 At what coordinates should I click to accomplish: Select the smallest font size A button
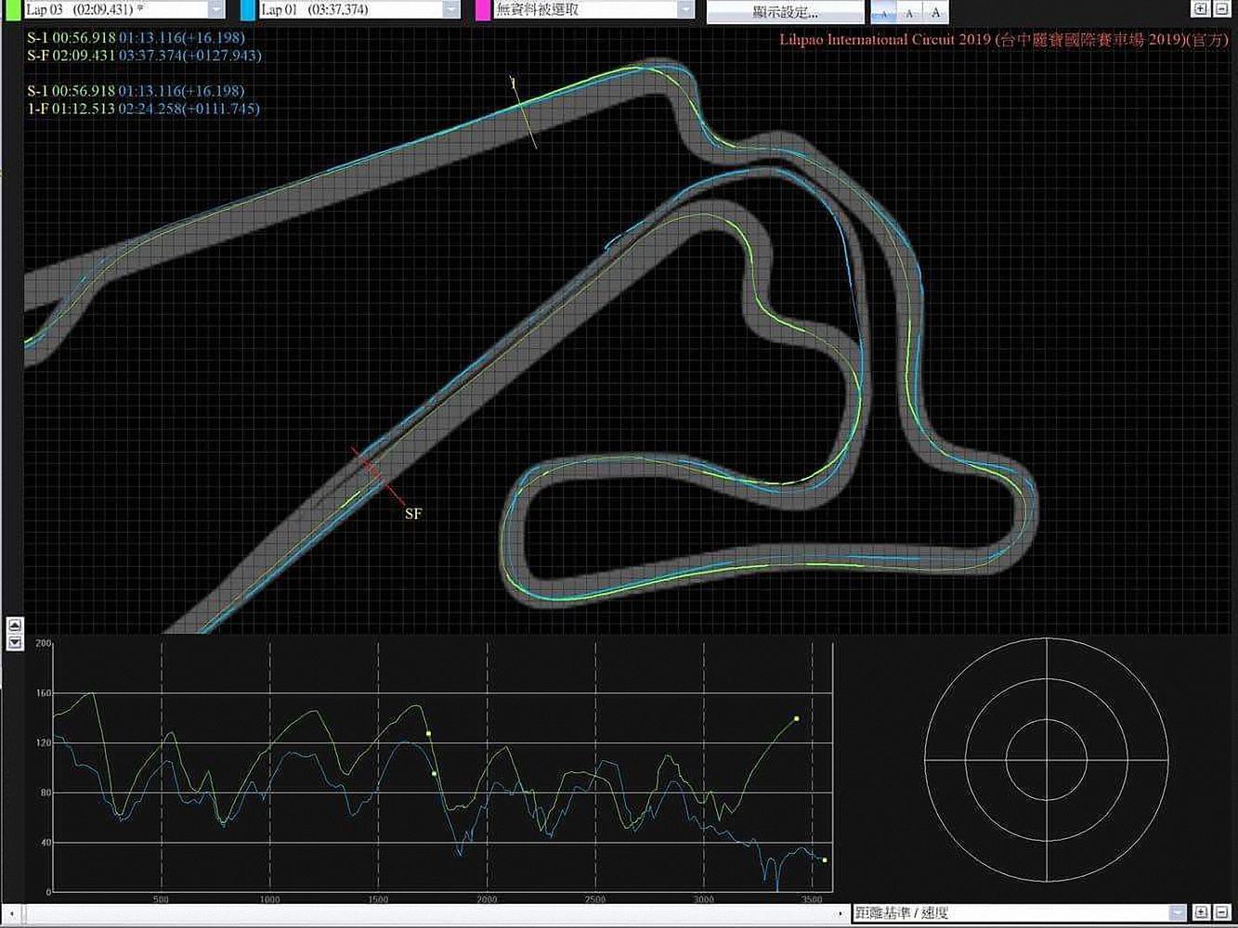[x=883, y=12]
